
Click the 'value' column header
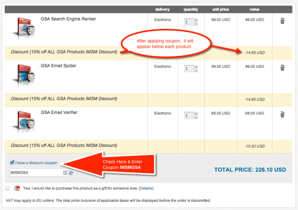click(x=254, y=9)
